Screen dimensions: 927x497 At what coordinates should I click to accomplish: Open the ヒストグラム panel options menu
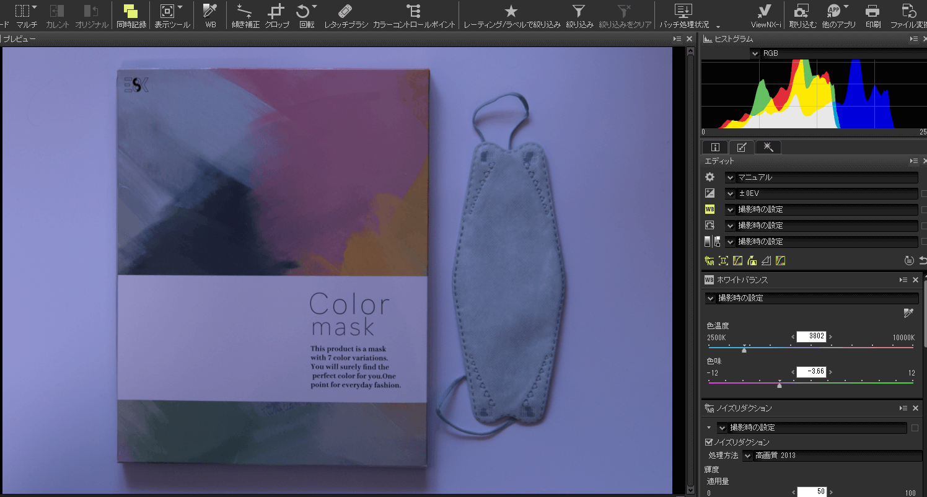click(x=913, y=39)
